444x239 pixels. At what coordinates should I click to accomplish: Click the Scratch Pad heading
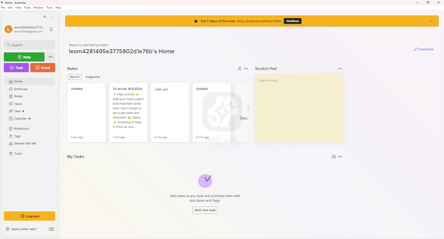point(265,69)
